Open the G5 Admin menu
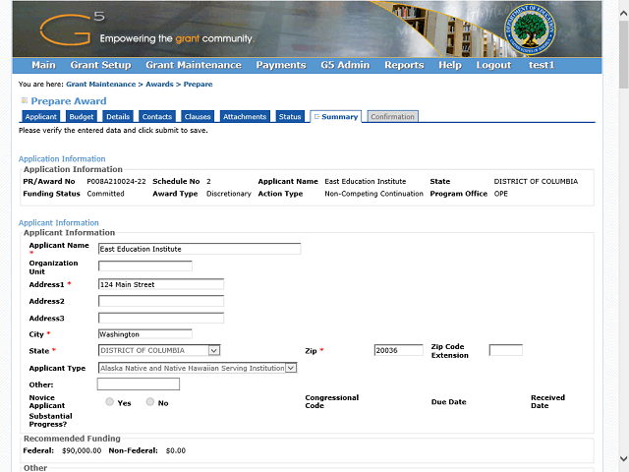Viewport: 629px width, 472px height. 345,65
